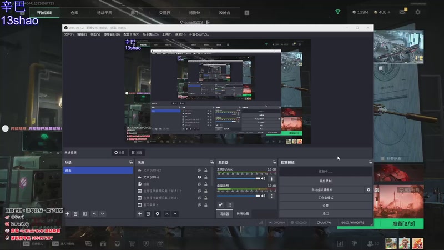
Task: Adjust the 麦克风/Aux volume slider
Action: [x=239, y=178]
